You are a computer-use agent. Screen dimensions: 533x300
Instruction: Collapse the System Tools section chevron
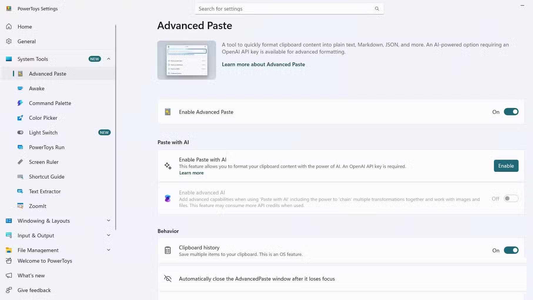(108, 59)
